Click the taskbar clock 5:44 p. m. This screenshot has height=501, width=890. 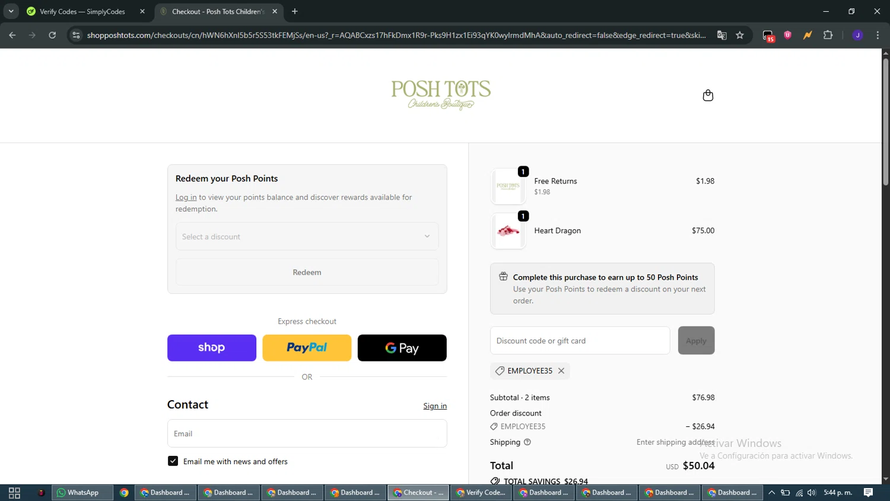click(838, 493)
